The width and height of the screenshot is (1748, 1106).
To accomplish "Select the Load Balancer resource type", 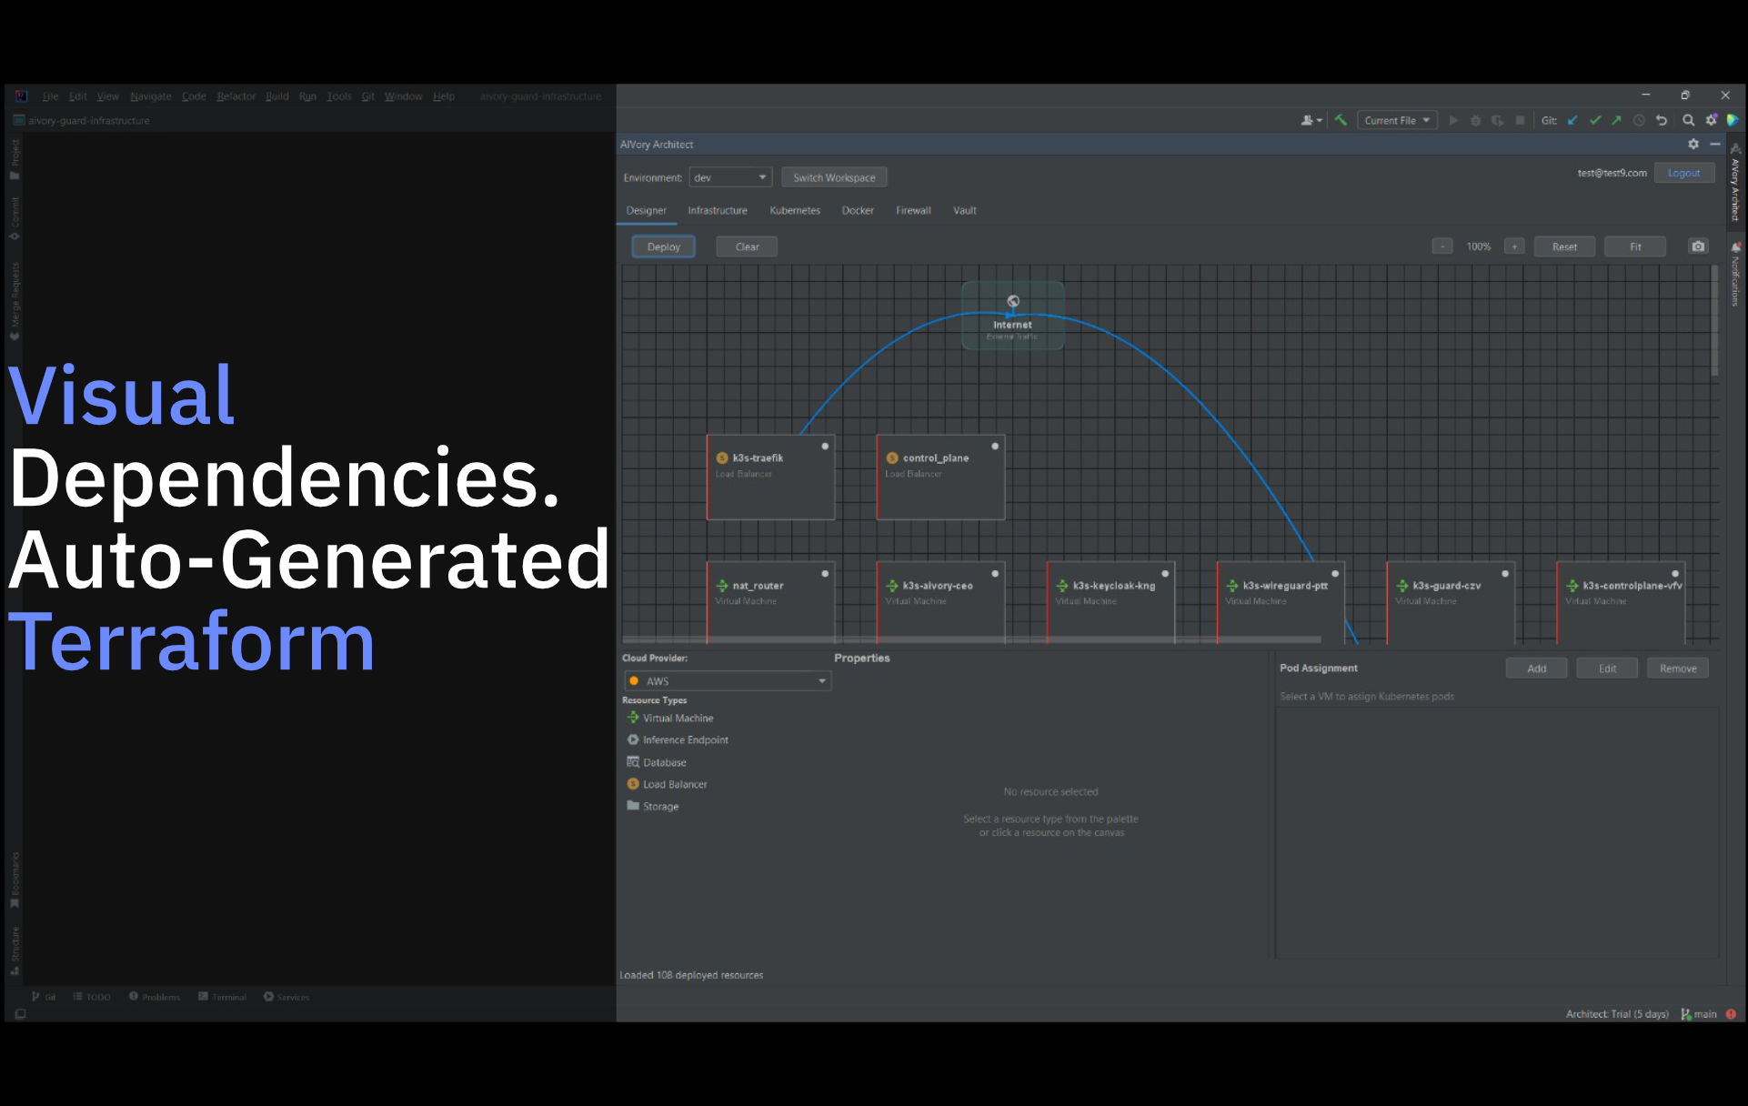I will click(674, 783).
